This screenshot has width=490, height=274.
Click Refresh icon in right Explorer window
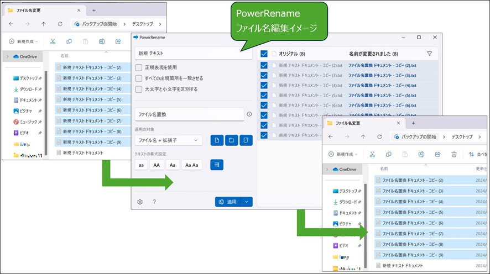click(379, 136)
